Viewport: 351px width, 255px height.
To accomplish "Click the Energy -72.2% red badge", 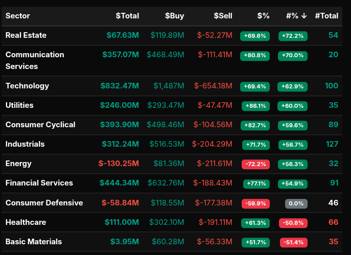I will point(255,164).
